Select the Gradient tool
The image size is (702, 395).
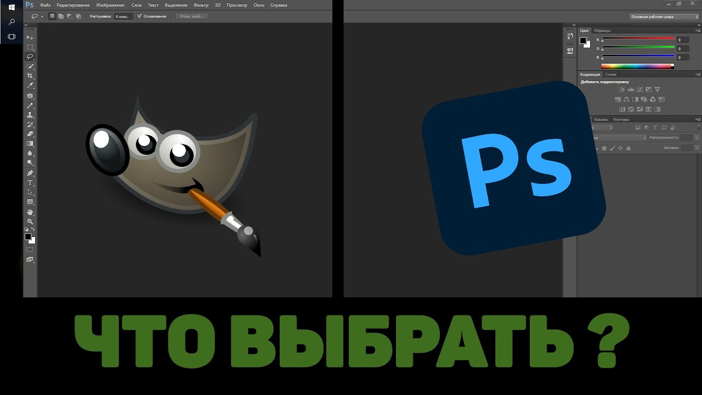pyautogui.click(x=30, y=144)
